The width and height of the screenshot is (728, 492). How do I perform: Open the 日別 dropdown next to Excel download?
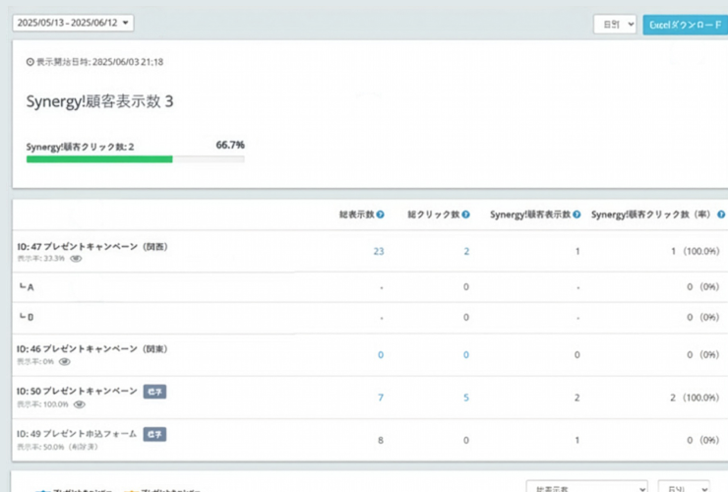coord(615,25)
